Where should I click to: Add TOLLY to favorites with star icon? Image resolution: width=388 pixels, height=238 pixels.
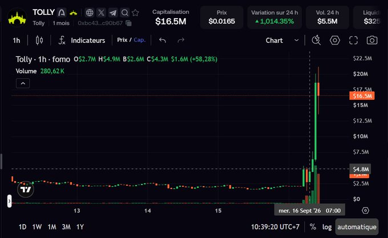[135, 13]
